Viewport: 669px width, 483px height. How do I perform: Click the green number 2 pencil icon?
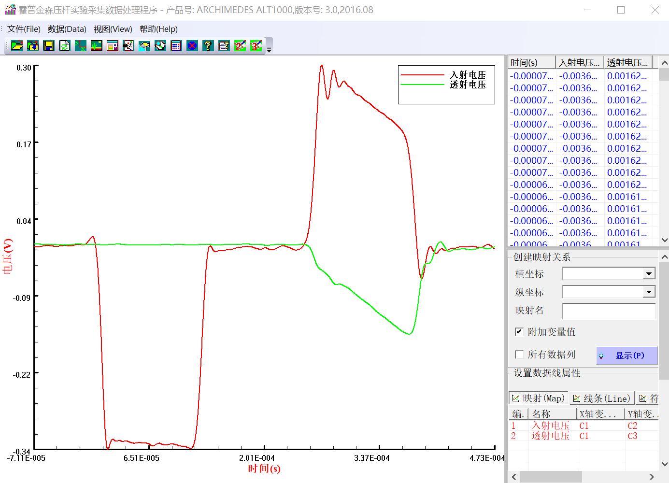tap(240, 46)
